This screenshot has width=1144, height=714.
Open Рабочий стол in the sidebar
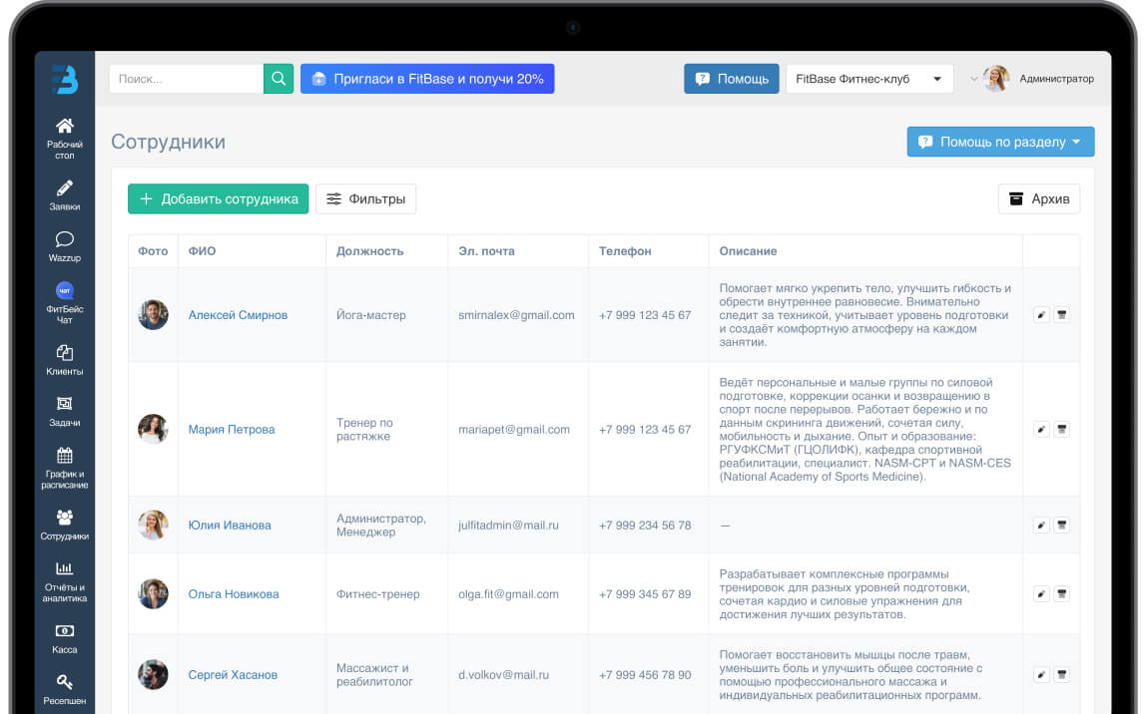point(64,139)
